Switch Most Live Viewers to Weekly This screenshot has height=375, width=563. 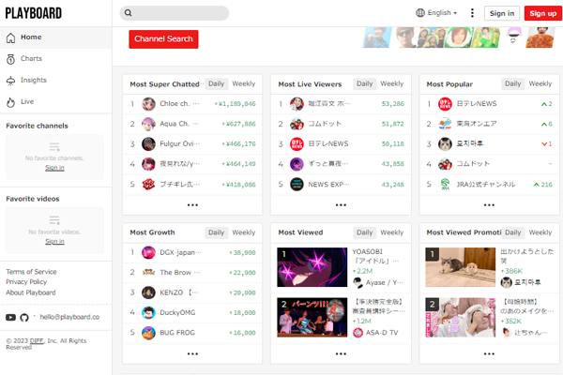(392, 83)
